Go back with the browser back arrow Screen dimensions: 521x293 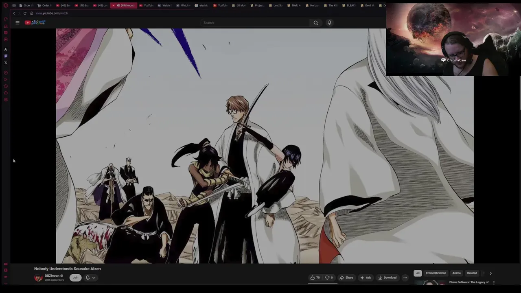14,13
